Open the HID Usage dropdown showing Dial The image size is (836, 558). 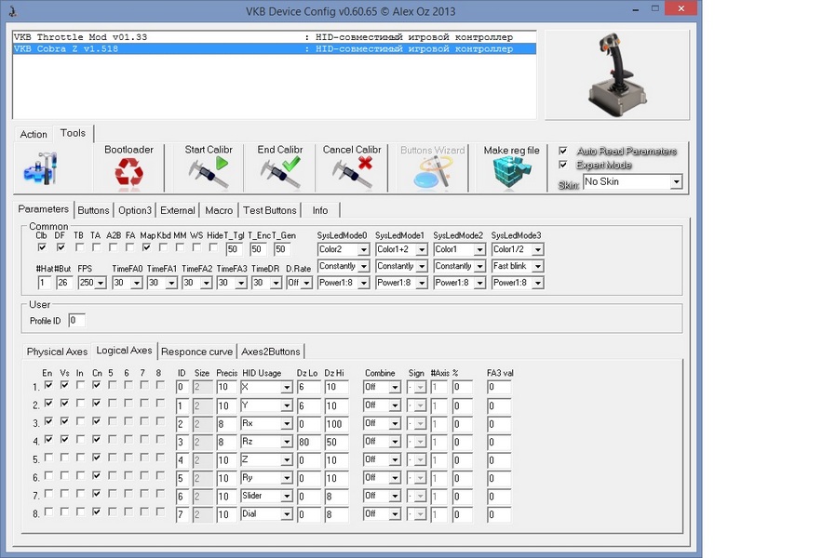[266, 513]
